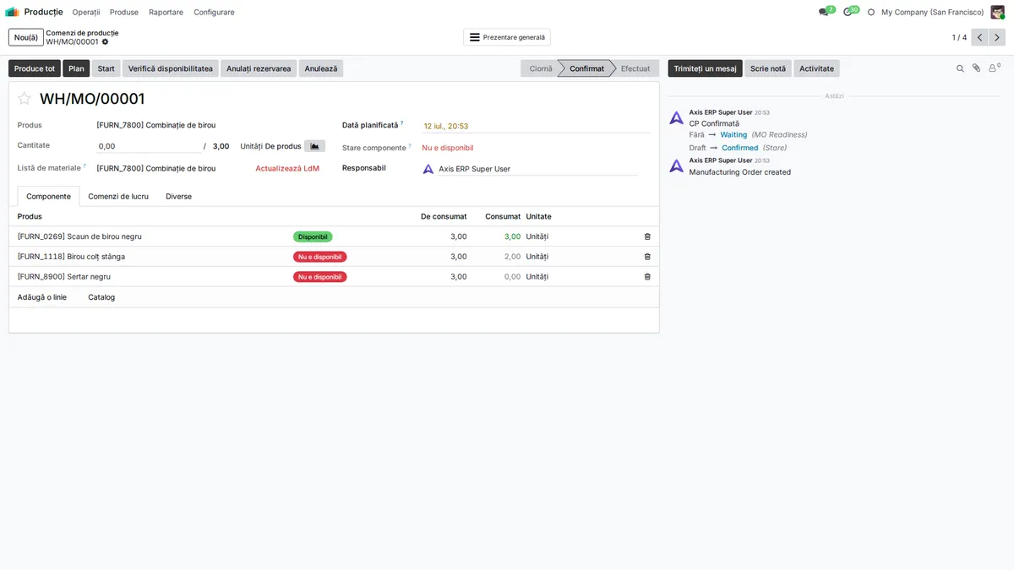Go to the previous record arrow
The image size is (1014, 570).
coord(979,37)
